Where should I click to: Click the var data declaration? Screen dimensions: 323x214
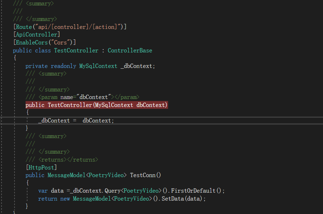pos(51,191)
